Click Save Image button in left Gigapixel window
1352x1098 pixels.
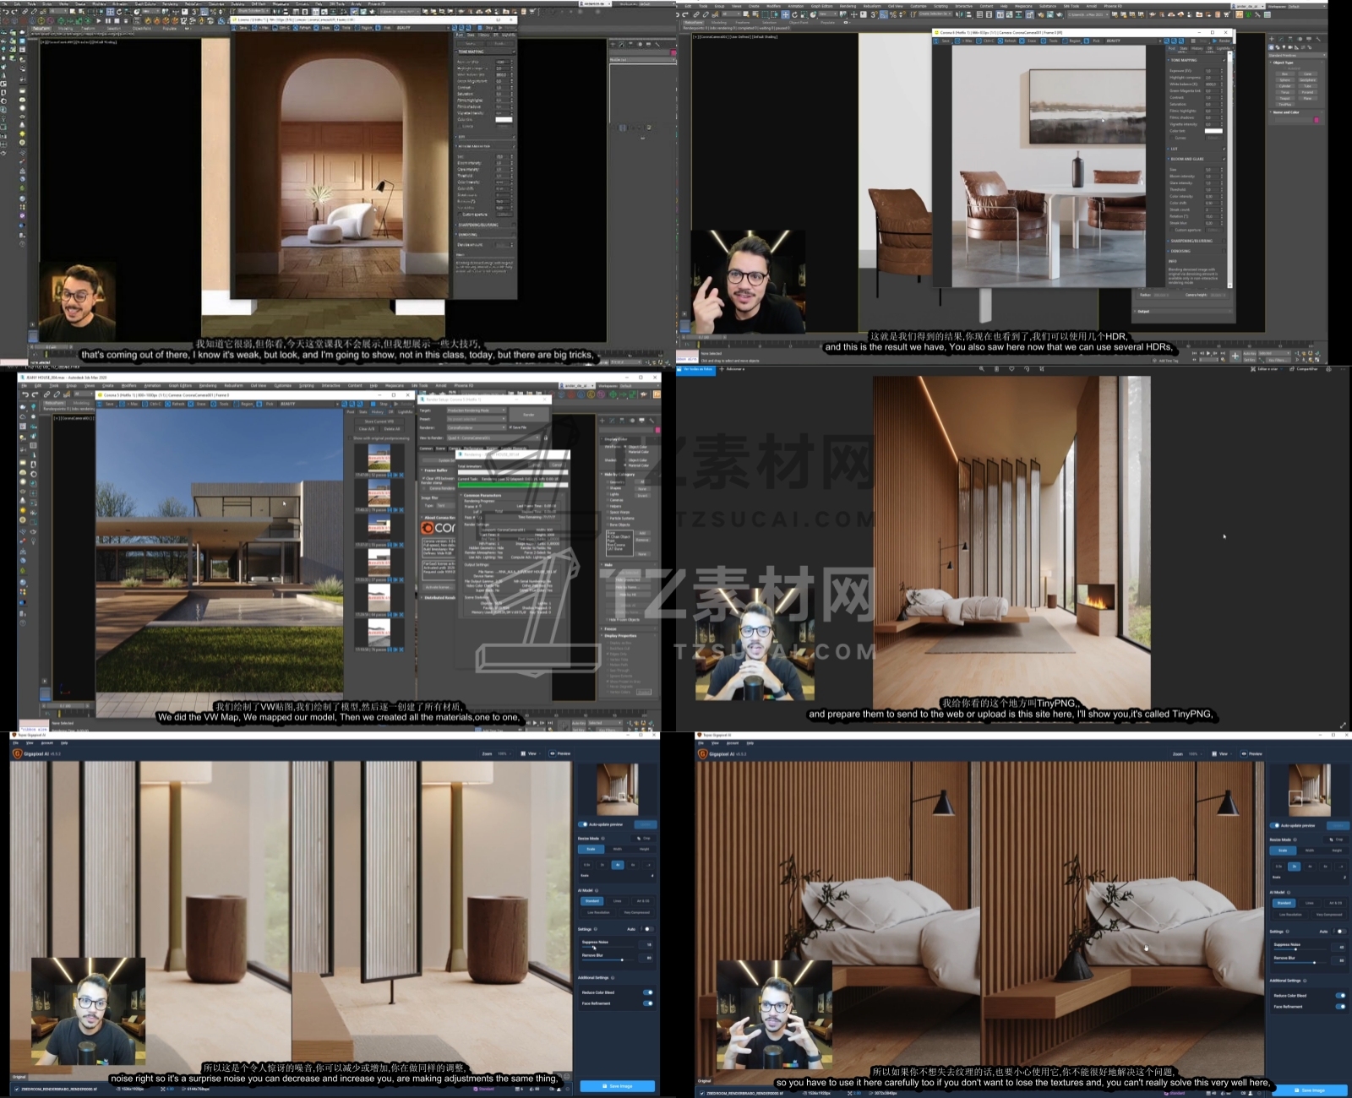tap(617, 1086)
